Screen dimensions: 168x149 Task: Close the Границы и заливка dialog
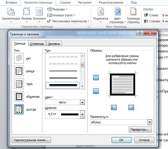click(150, 33)
